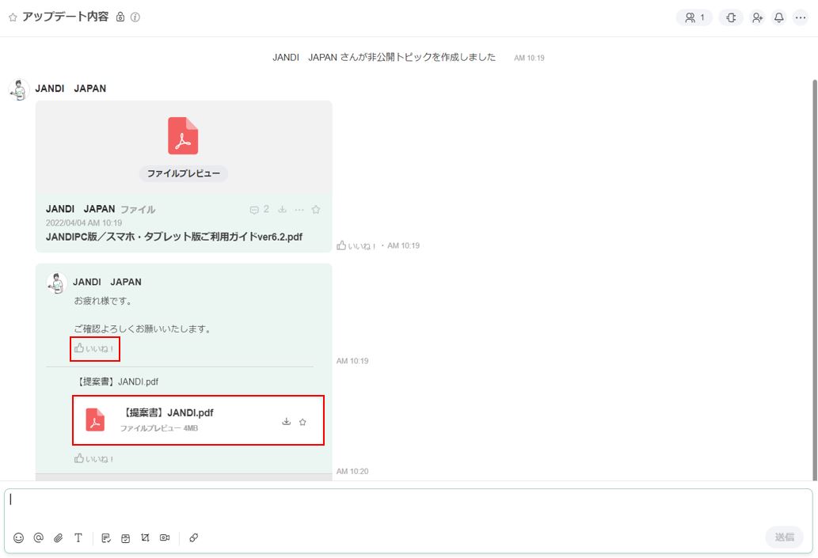818x558 pixels.
Task: Attach a file with the paperclip icon
Action: point(59,537)
